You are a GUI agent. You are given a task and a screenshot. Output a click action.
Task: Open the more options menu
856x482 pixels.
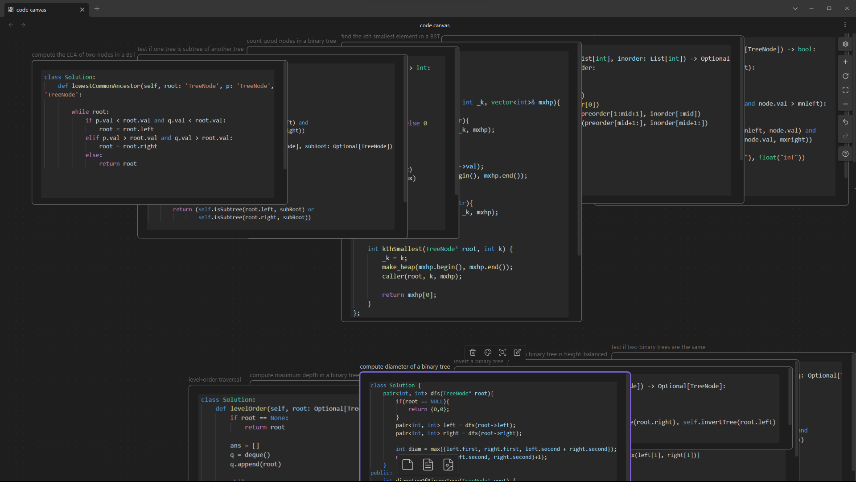tap(845, 25)
